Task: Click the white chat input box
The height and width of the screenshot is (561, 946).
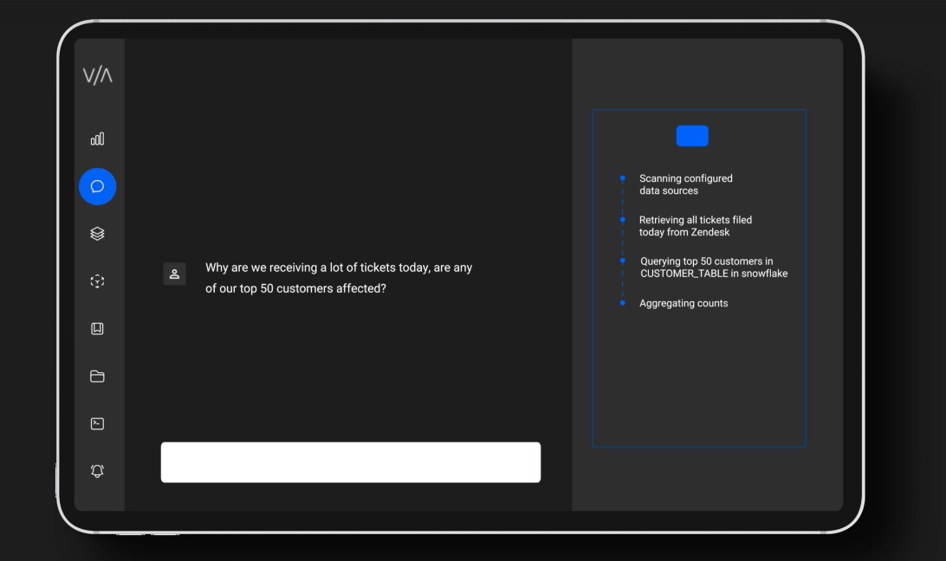Action: point(350,462)
